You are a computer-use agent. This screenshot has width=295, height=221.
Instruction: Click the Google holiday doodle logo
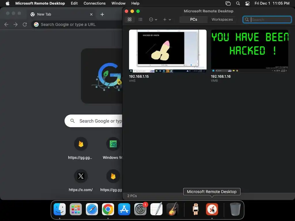pos(102,76)
